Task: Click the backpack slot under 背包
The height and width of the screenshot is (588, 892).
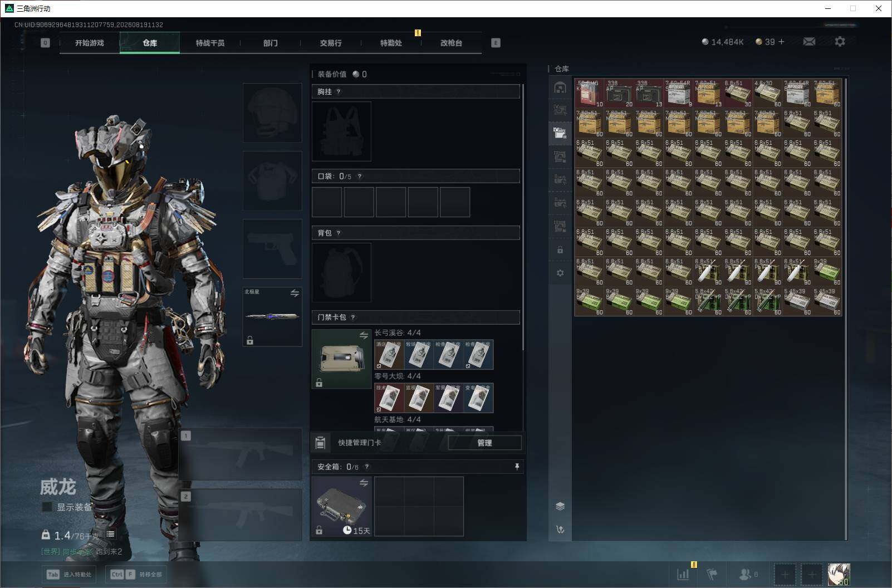Action: 341,273
